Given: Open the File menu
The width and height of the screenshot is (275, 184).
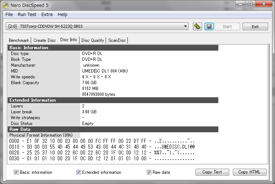Looking at the screenshot, I should 9,15.
